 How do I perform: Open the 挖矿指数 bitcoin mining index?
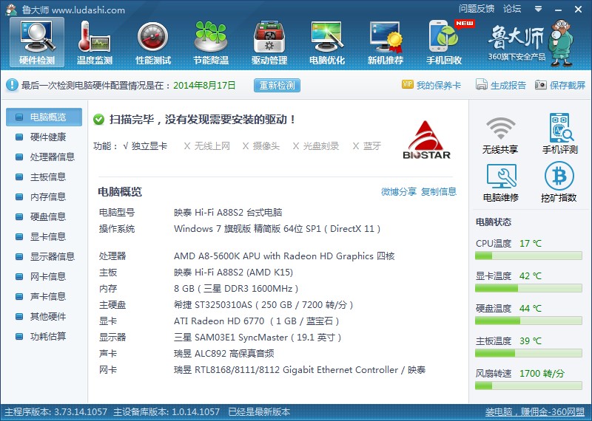point(559,182)
